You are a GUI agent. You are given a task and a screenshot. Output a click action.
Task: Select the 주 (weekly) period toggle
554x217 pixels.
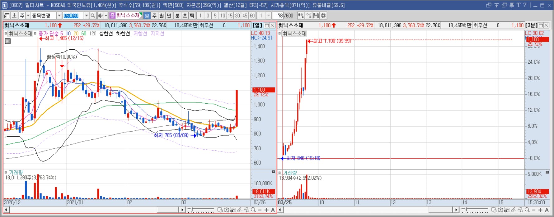coord(154,16)
